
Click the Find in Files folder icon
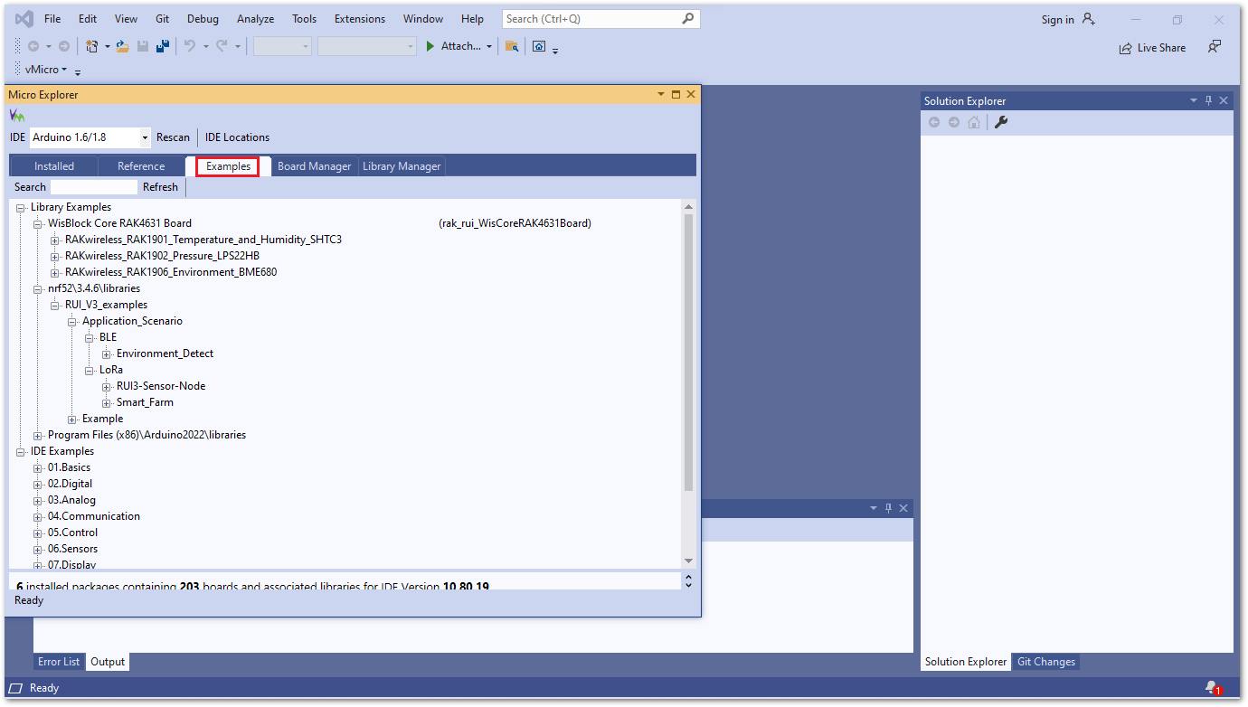point(512,46)
